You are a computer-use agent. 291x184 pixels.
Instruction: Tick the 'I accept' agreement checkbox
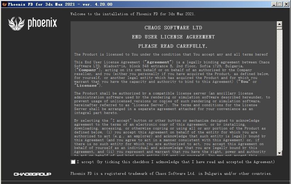pyautogui.click(x=73, y=162)
